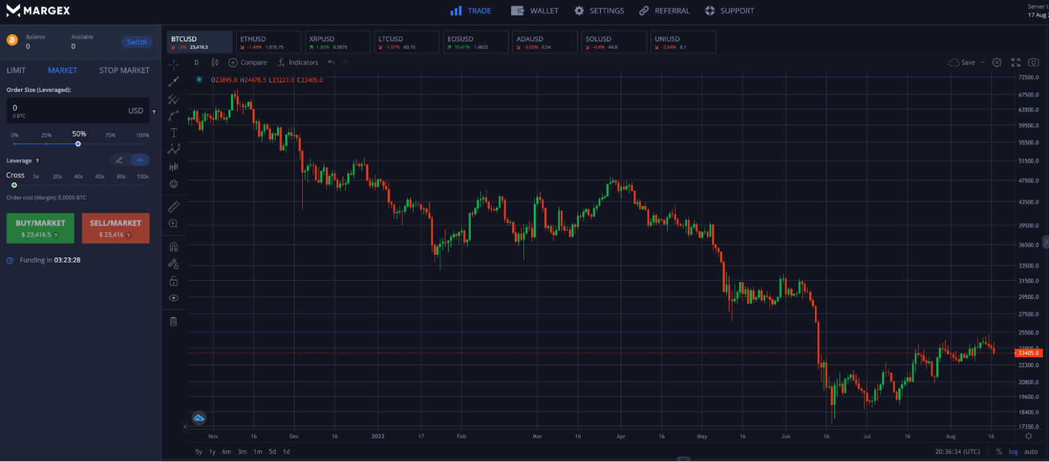Toggle auto scale on the chart
The height and width of the screenshot is (462, 1049).
[x=1031, y=452]
